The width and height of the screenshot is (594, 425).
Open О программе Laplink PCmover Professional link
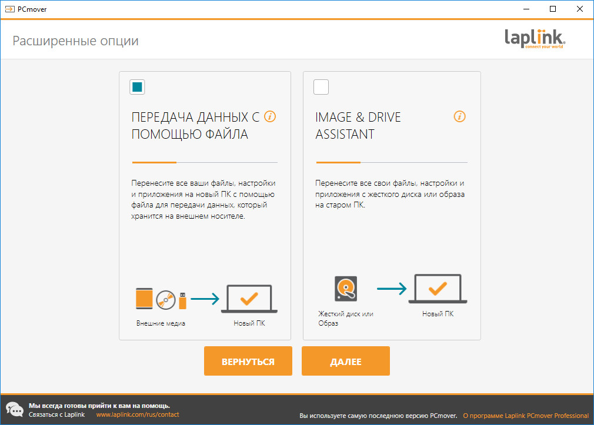click(525, 416)
